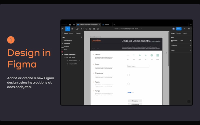Open the Drafts breadcrumb link
Image resolution: width=200 pixels, height=125 pixels.
click(x=116, y=29)
